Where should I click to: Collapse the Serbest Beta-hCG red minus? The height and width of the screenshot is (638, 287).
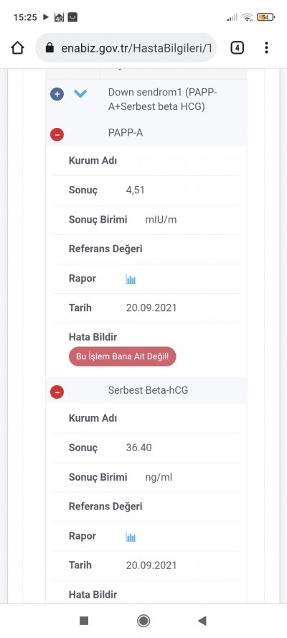(x=57, y=392)
